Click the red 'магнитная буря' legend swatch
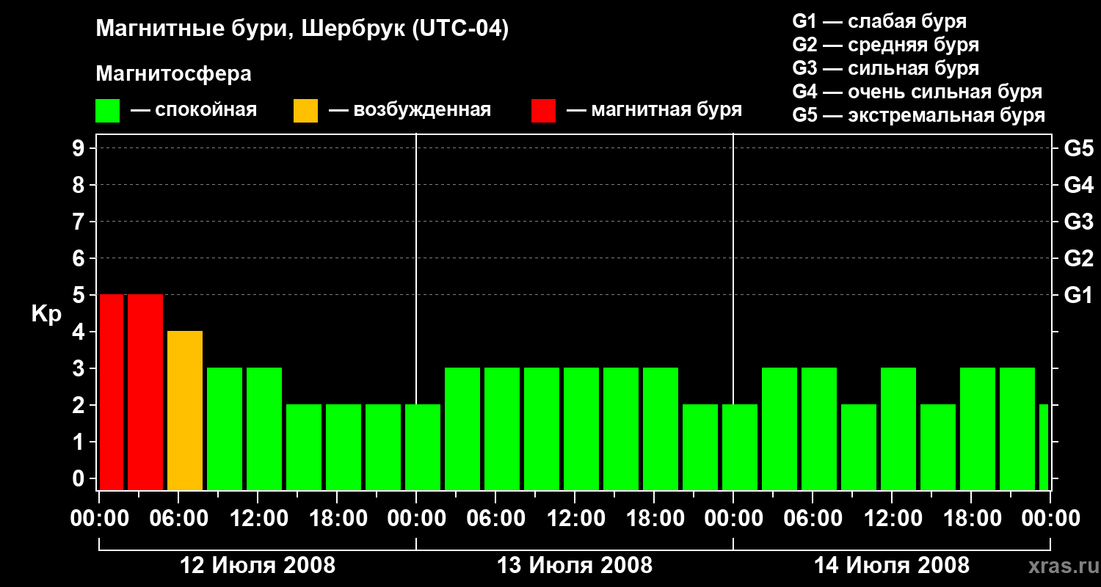This screenshot has width=1101, height=587. pyautogui.click(x=543, y=111)
